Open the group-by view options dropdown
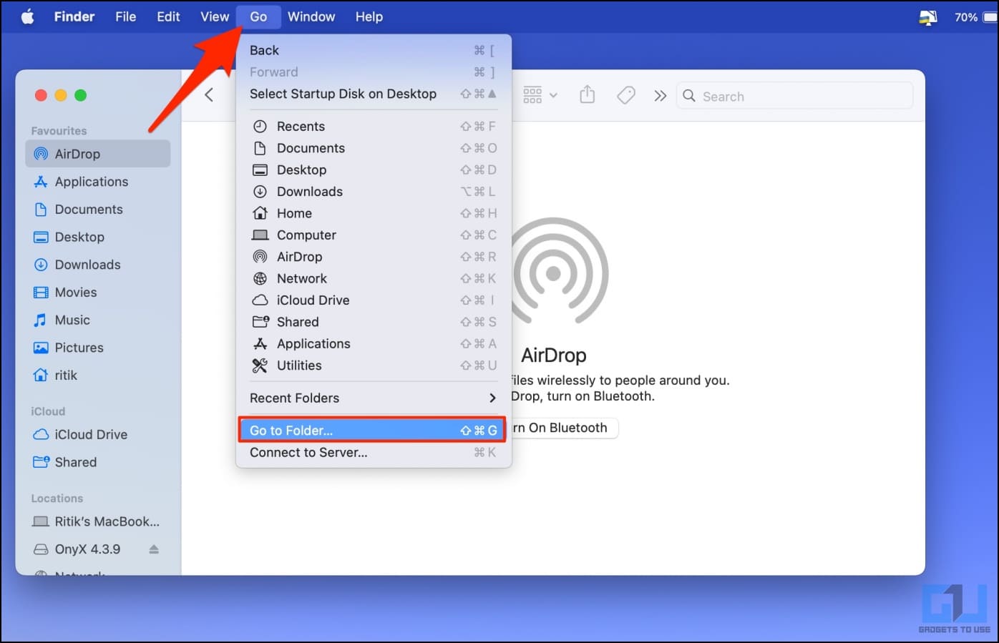999x643 pixels. 540,95
